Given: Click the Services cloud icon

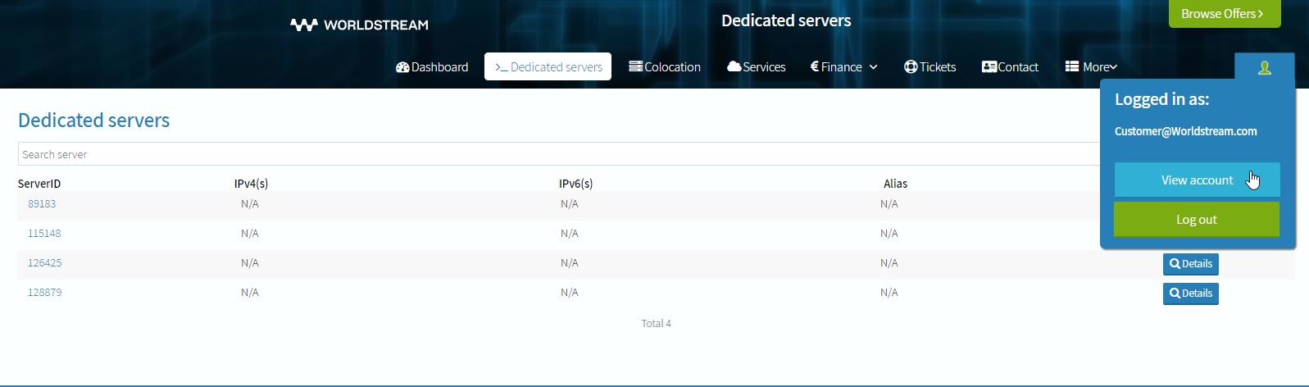Looking at the screenshot, I should click(x=734, y=66).
